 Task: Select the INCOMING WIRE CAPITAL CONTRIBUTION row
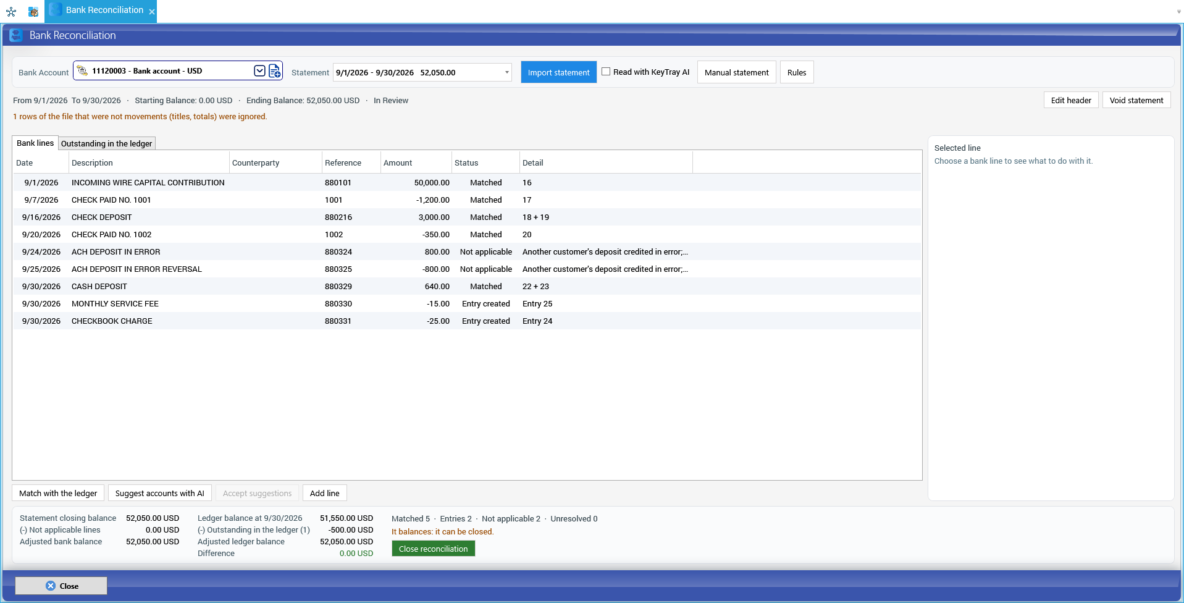tap(467, 182)
